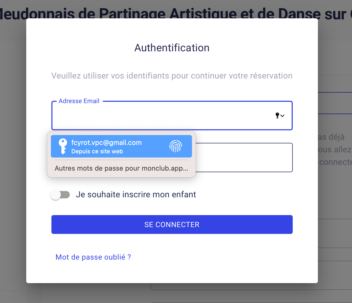The height and width of the screenshot is (303, 352).
Task: Click the SE CONNECTER button
Action: pos(172,225)
